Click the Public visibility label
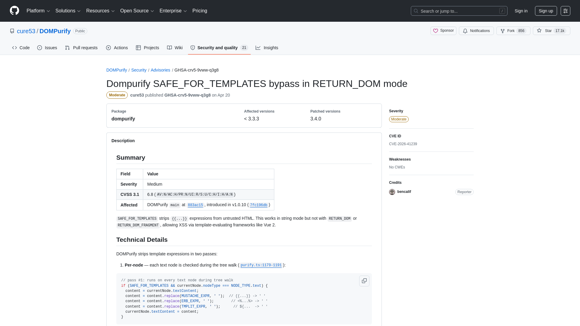Screen dimensions: 580x326 80,31
